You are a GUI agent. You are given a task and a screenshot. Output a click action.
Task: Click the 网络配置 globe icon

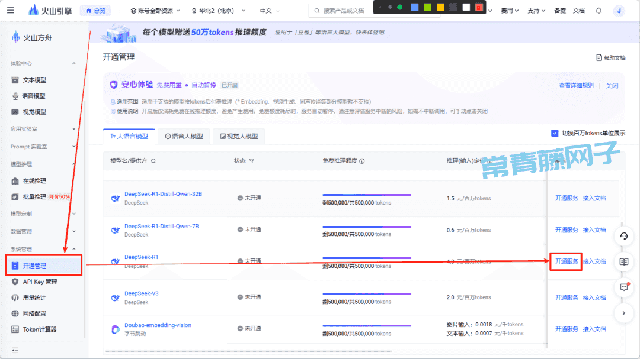point(15,314)
